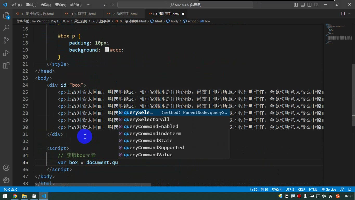Open the 空格: 4 indentation selector

(277, 190)
